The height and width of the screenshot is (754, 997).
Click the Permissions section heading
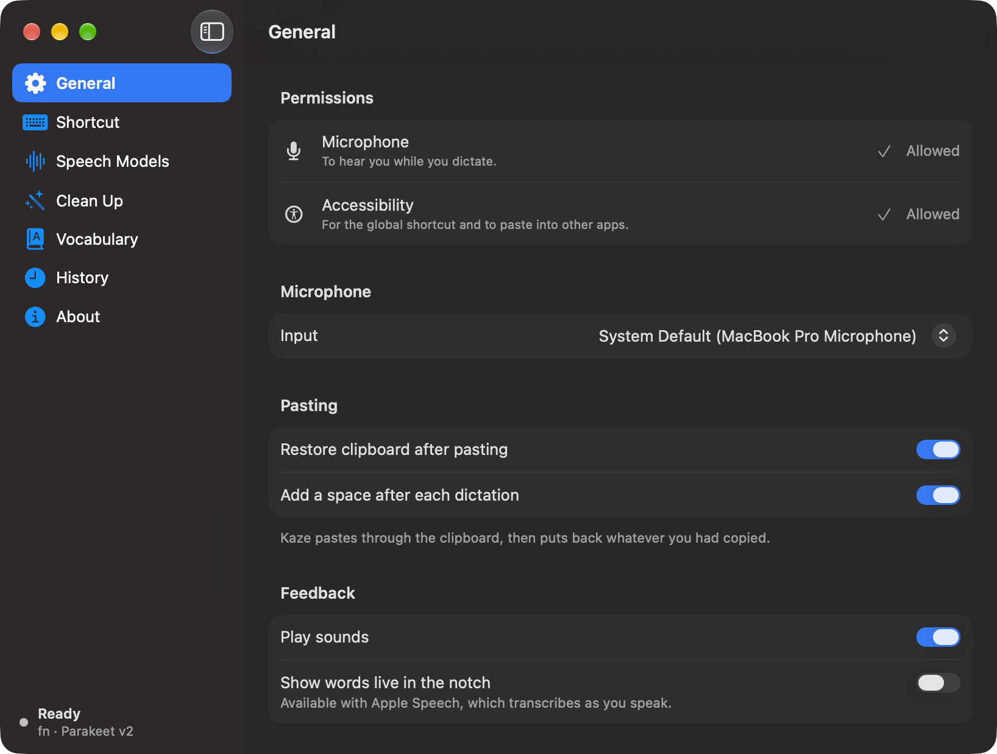[327, 98]
